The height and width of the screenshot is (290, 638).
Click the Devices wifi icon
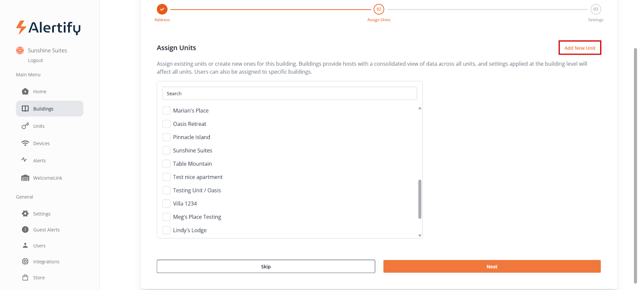(x=25, y=143)
